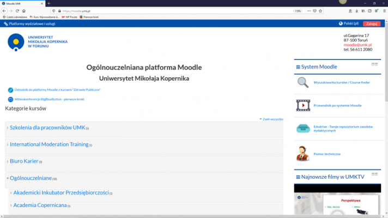Open the Zdrowie Publiczne platform link
The image size is (388, 218).
(x=57, y=90)
